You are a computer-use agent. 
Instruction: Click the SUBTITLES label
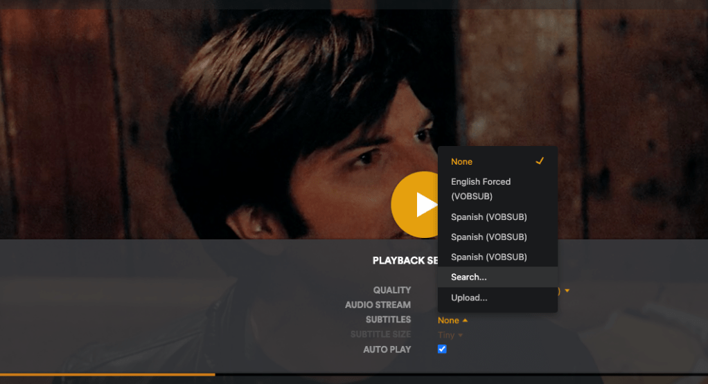tap(388, 320)
